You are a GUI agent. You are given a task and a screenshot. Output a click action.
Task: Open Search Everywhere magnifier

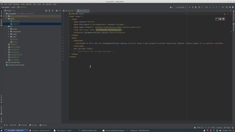227,7
